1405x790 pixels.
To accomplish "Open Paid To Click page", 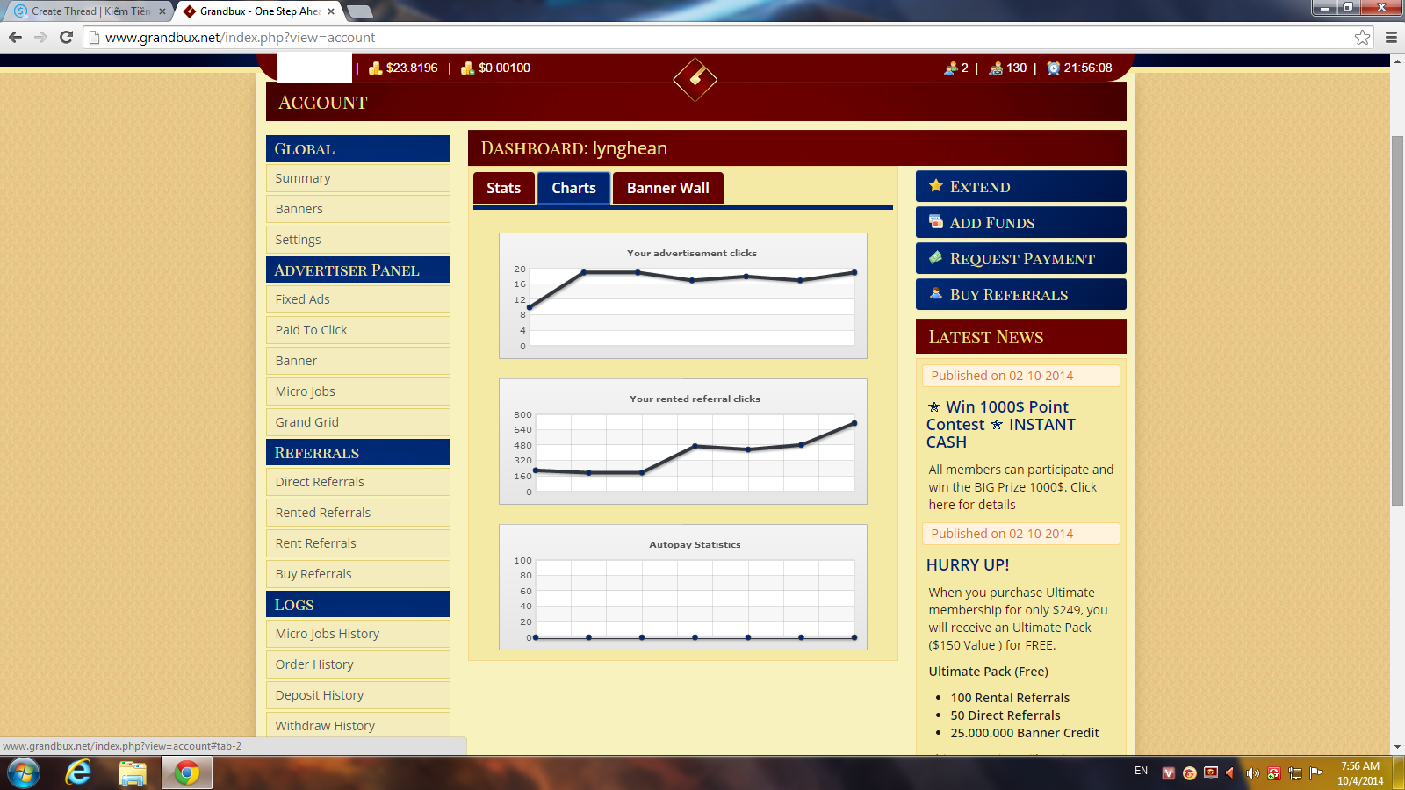I will point(358,330).
